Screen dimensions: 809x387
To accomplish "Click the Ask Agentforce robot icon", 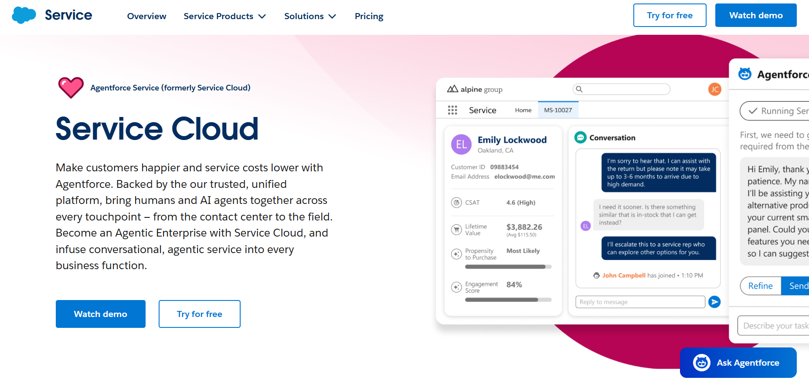I will (x=702, y=362).
